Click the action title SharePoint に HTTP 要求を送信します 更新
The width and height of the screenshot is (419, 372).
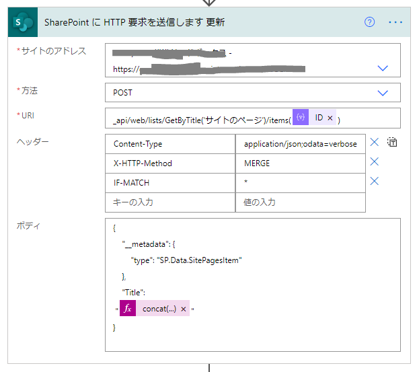(135, 22)
